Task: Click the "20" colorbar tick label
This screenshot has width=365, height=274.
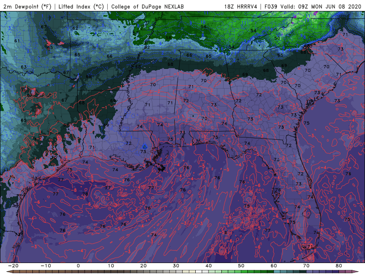Action: (143, 266)
